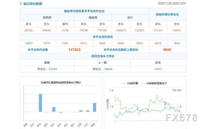
Task: Click latest net short 净空头：21243
Action: (47, 69)
